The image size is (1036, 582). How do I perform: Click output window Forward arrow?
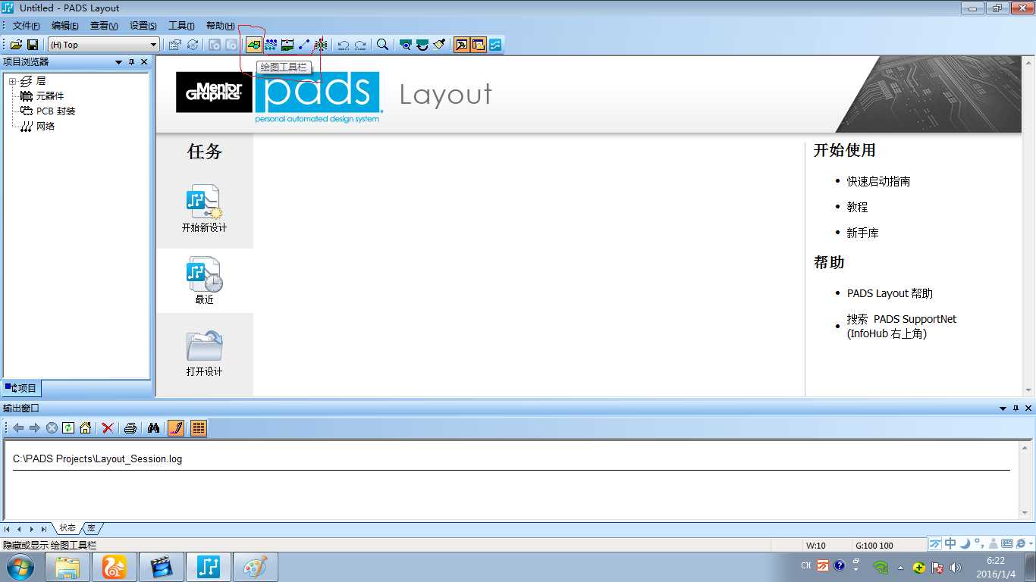coord(35,428)
